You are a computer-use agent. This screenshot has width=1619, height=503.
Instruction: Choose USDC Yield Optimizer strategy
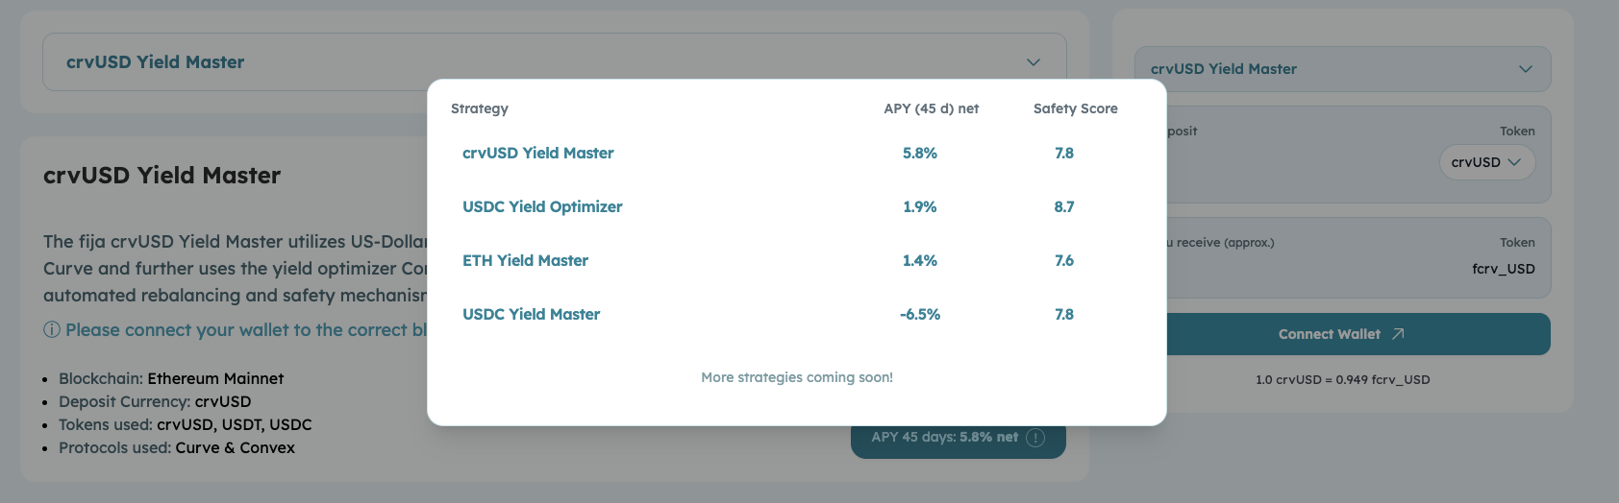pyautogui.click(x=542, y=207)
